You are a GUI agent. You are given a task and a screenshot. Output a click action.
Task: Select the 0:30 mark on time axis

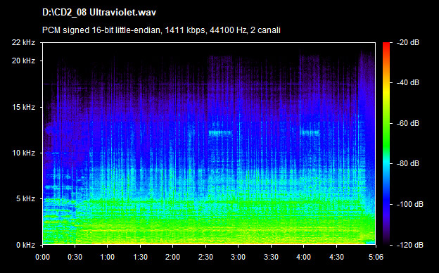coord(75,257)
